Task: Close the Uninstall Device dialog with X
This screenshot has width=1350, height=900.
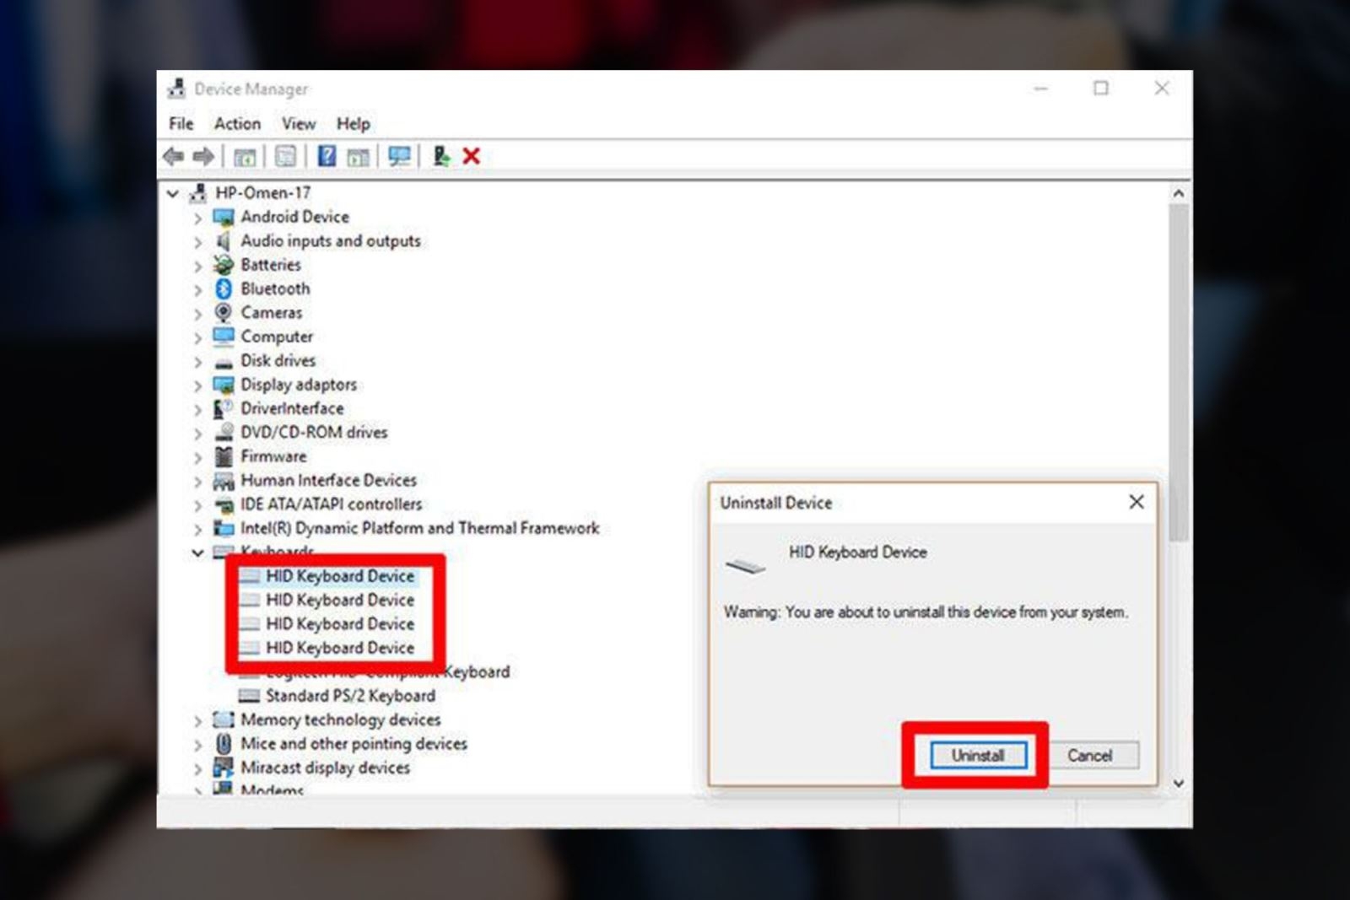Action: [1137, 502]
